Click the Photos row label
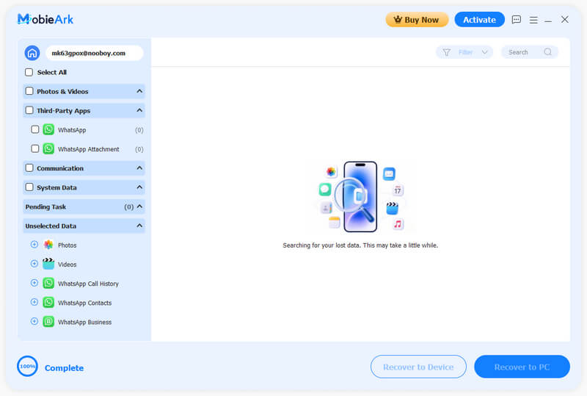587x396 pixels. pyautogui.click(x=67, y=245)
